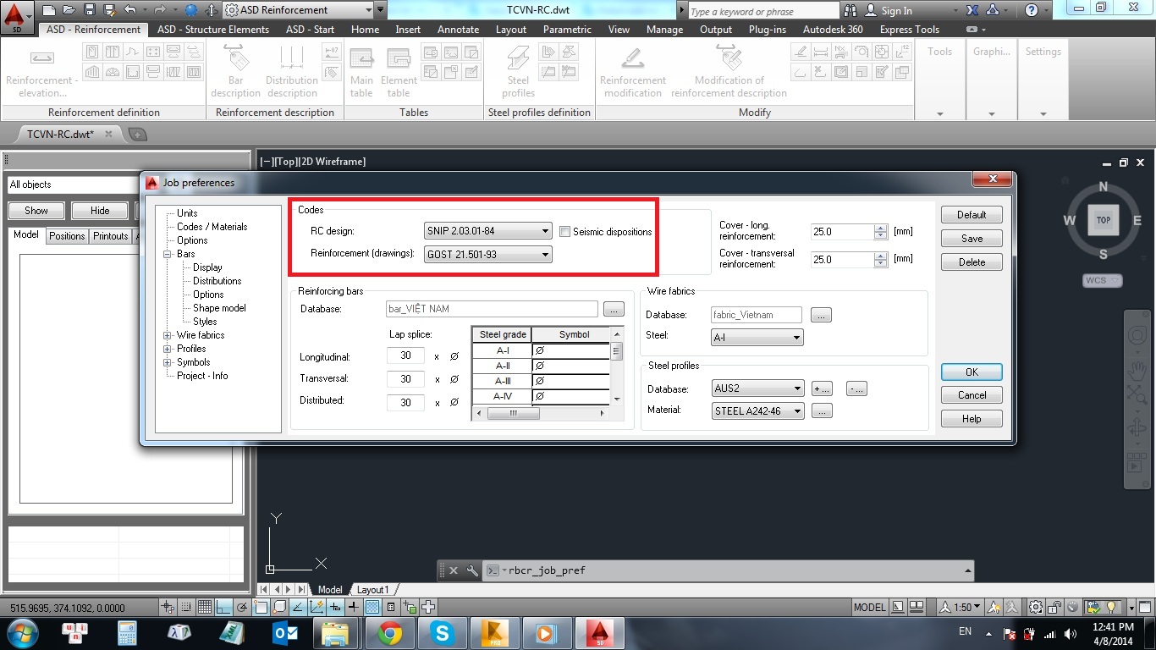Select the Codes / Materials tree item
Image resolution: width=1156 pixels, height=650 pixels.
pyautogui.click(x=212, y=227)
